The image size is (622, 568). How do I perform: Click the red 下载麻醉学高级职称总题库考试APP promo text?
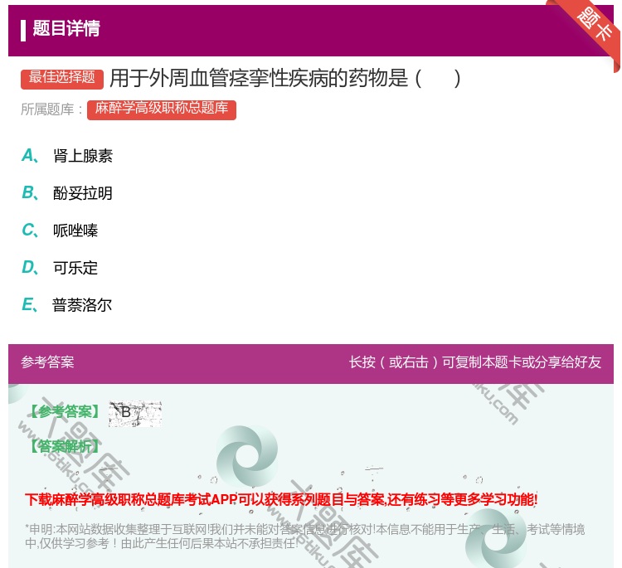[281, 499]
